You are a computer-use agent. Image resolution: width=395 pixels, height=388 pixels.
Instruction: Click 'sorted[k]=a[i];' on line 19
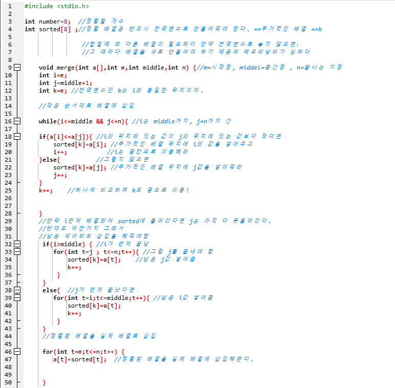coord(80,145)
